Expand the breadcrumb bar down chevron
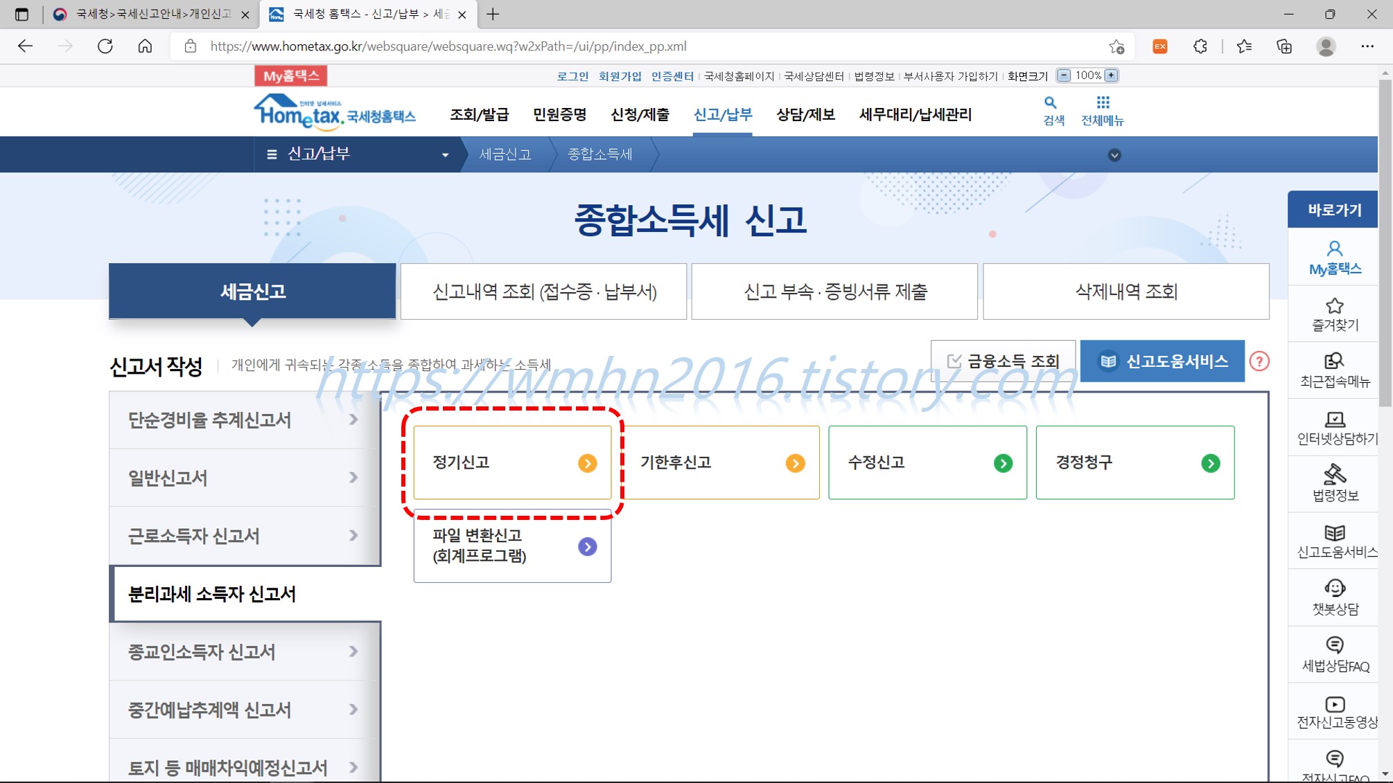This screenshot has height=783, width=1393. tap(1114, 155)
